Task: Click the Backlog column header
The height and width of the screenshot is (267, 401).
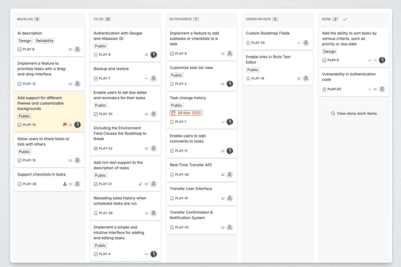Action: (25, 19)
